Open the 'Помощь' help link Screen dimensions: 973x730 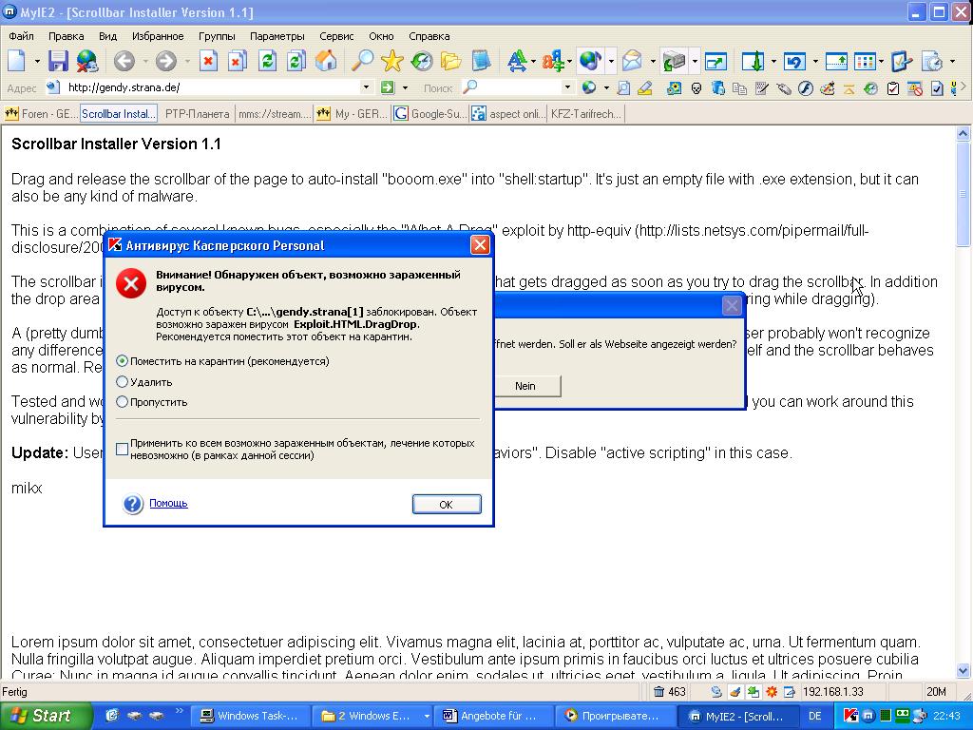pos(168,504)
